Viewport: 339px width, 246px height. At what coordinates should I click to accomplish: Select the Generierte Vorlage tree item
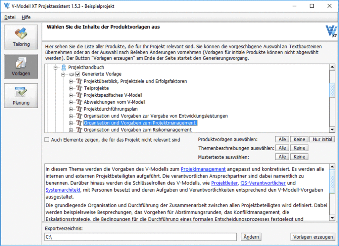[x=101, y=74]
